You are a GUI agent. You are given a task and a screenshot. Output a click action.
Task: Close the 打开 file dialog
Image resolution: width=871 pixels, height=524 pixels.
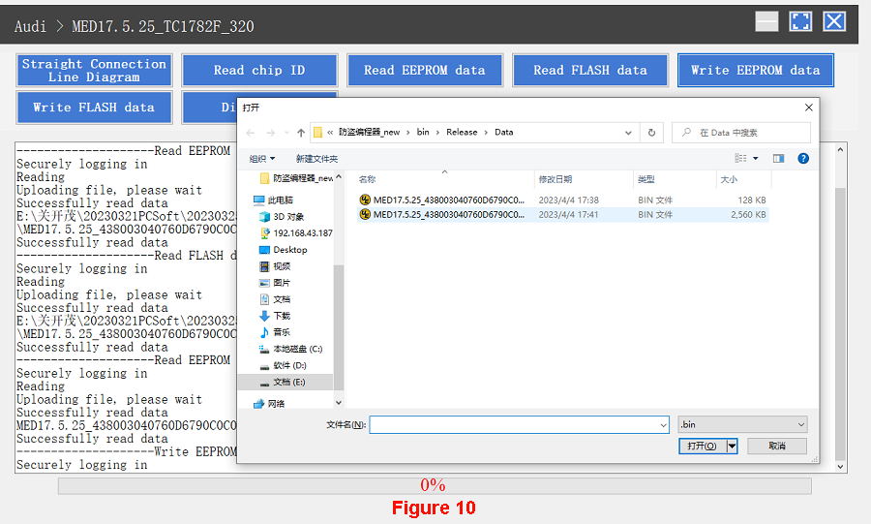coord(809,108)
